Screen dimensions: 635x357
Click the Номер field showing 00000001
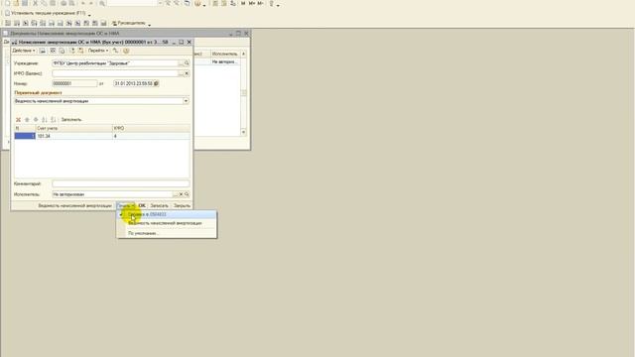pos(74,83)
